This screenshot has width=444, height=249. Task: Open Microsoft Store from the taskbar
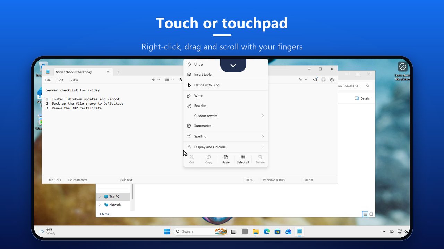(x=277, y=232)
